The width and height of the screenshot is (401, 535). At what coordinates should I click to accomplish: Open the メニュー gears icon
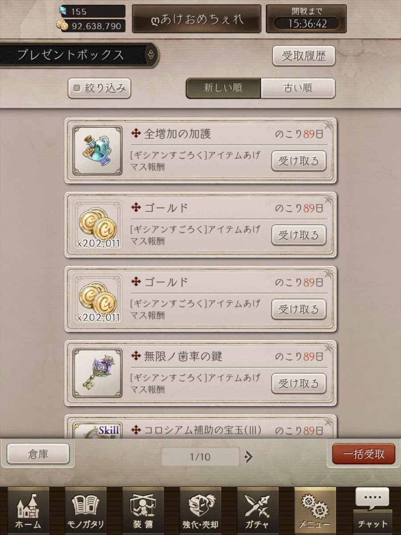coord(315,510)
